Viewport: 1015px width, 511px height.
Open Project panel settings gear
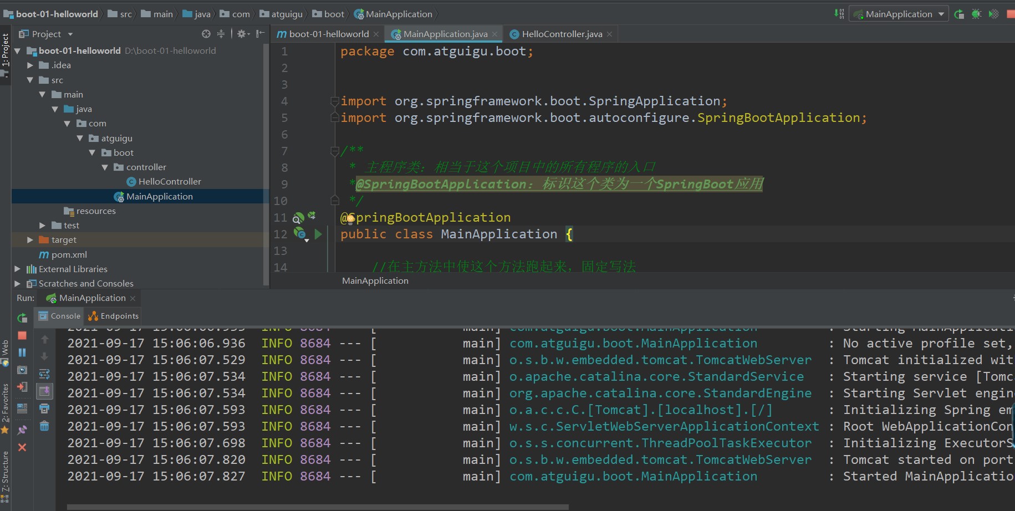click(243, 34)
